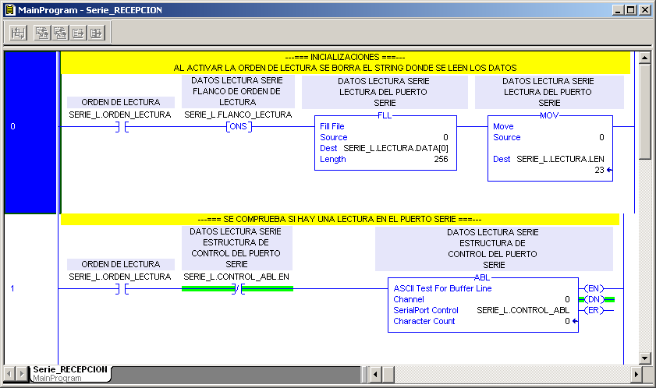The width and height of the screenshot is (656, 388).
Task: Click description FLANCO DE ORDEN DE LECTURA
Action: (237, 91)
